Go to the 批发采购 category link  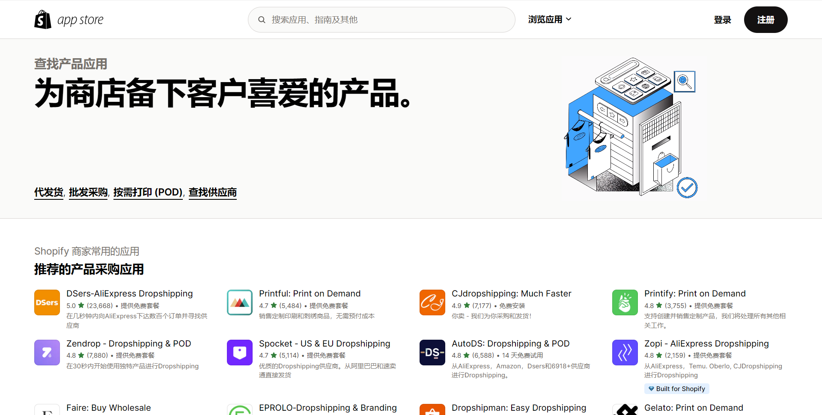coord(88,193)
